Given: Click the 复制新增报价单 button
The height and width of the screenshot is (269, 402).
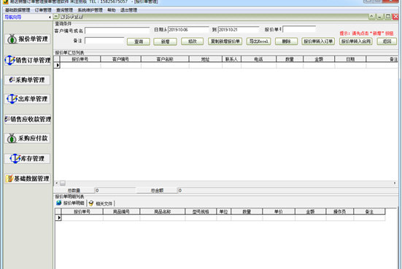Looking at the screenshot, I should [x=225, y=42].
